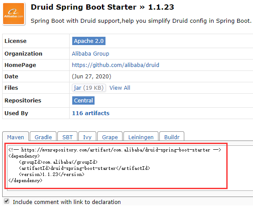Click the Druid Spring Boot Starter title
The width and height of the screenshot is (253, 211).
click(x=102, y=7)
